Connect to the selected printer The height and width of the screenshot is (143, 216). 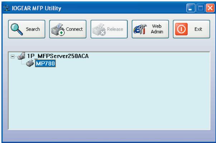click(x=68, y=29)
